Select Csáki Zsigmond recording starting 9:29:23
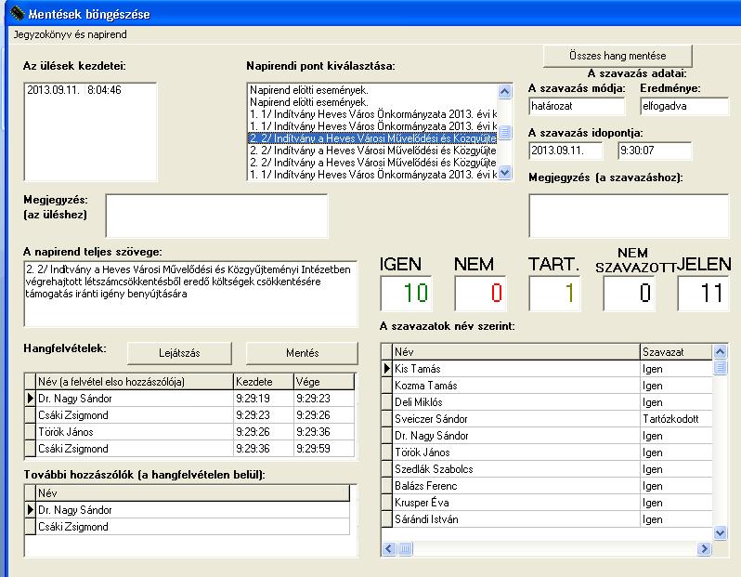Screen dimensions: 741x577 point(135,415)
